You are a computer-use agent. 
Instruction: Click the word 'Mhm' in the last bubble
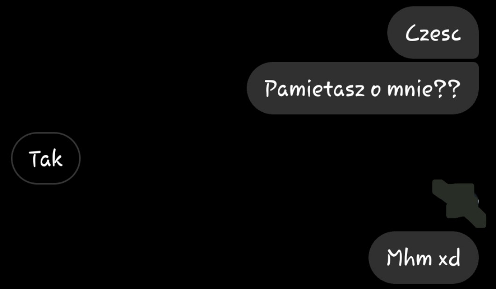409,257
